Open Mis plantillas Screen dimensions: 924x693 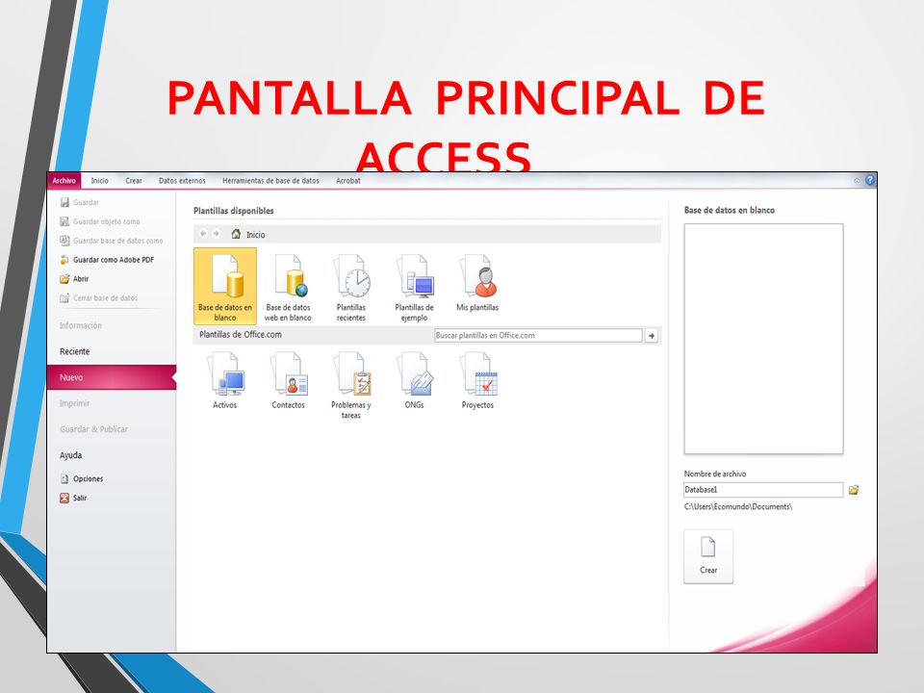tap(477, 283)
